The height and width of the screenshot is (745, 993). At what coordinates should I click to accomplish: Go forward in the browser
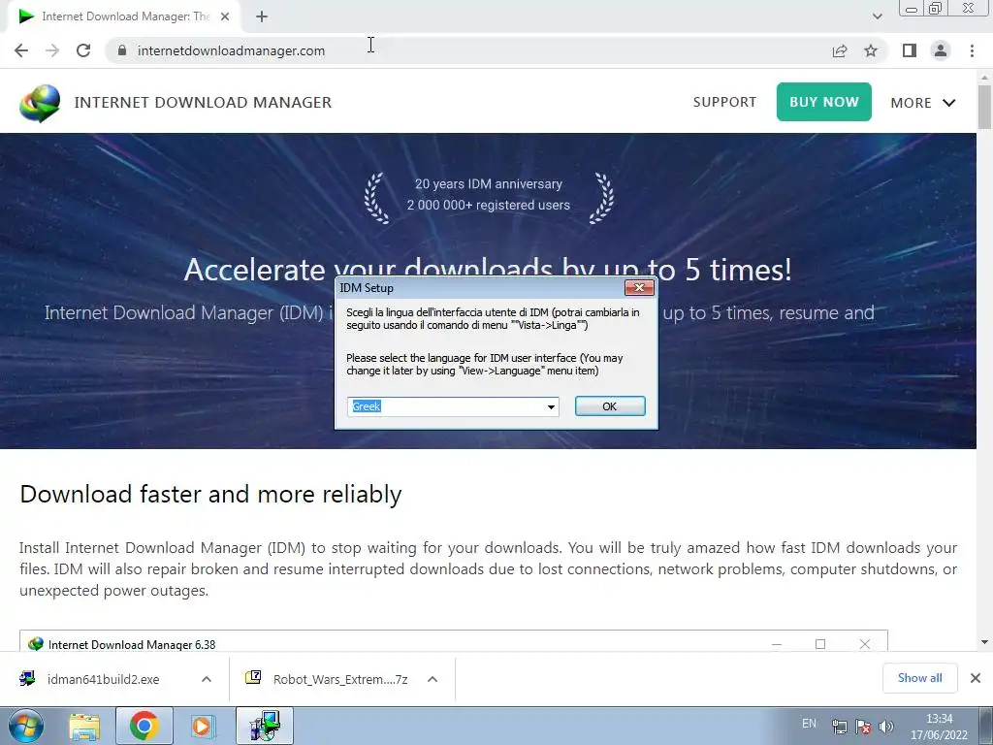click(52, 50)
